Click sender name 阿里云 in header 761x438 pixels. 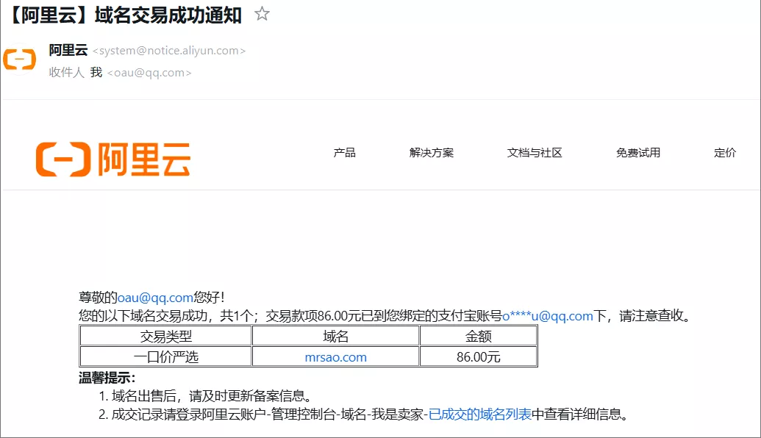(x=68, y=50)
